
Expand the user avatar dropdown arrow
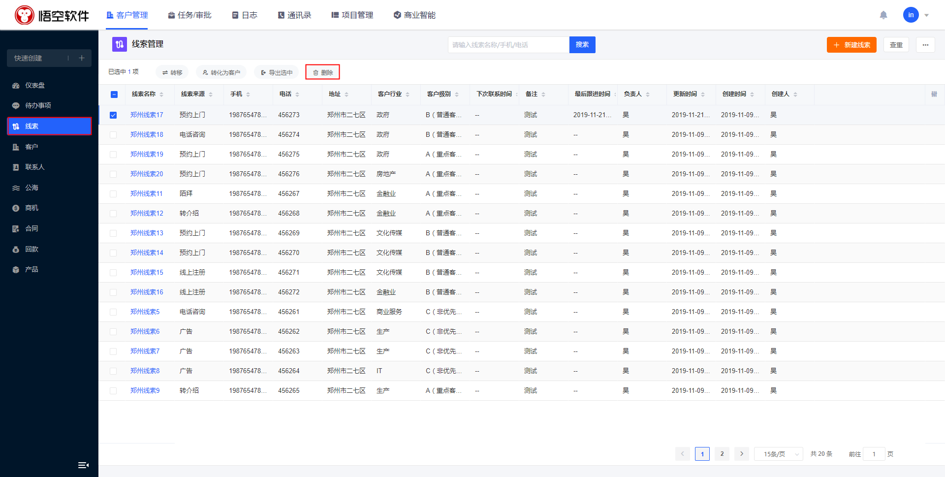click(927, 15)
